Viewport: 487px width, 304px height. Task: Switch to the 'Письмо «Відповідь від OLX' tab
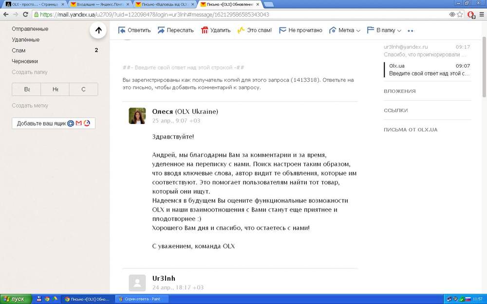[x=165, y=4]
